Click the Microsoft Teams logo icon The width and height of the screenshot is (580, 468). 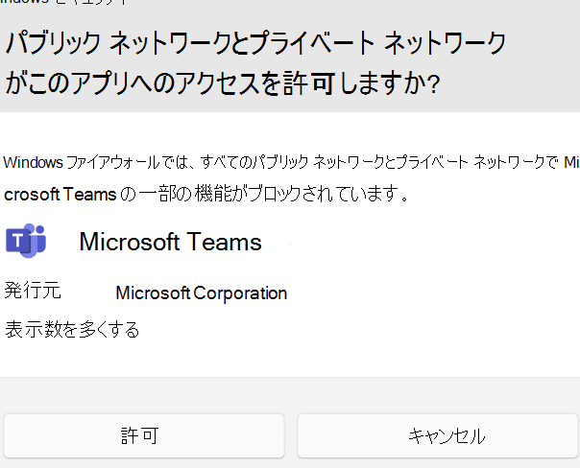[x=26, y=241]
